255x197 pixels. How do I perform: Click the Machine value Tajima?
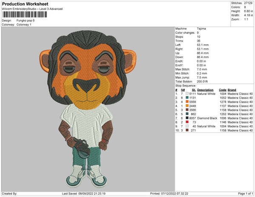(x=201, y=28)
